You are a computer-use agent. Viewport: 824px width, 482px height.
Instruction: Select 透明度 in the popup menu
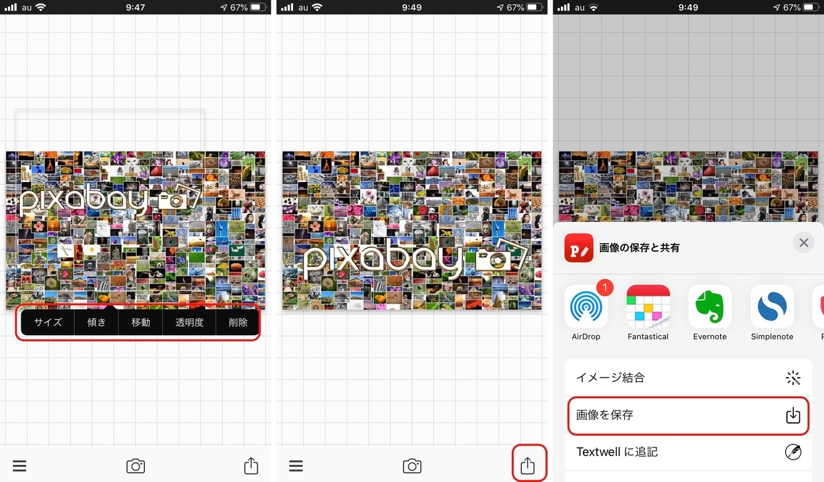click(x=190, y=322)
